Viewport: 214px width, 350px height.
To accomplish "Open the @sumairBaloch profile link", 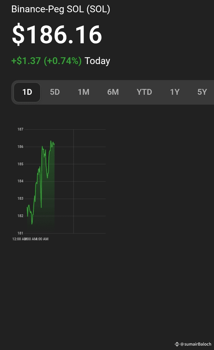I will tap(196, 344).
